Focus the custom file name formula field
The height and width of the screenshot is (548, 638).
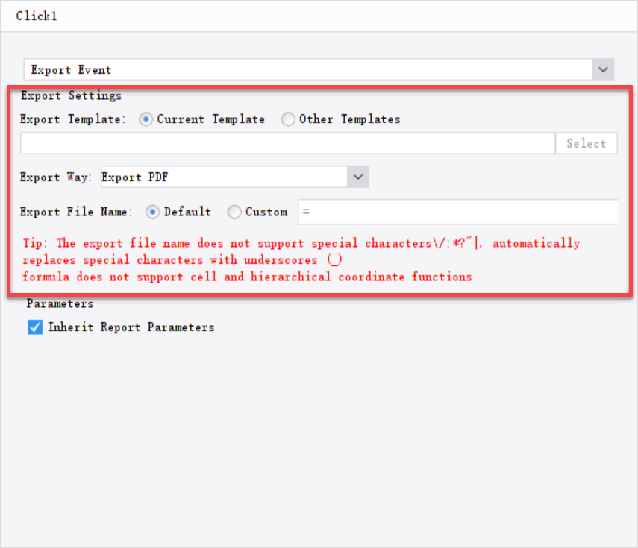(x=457, y=212)
